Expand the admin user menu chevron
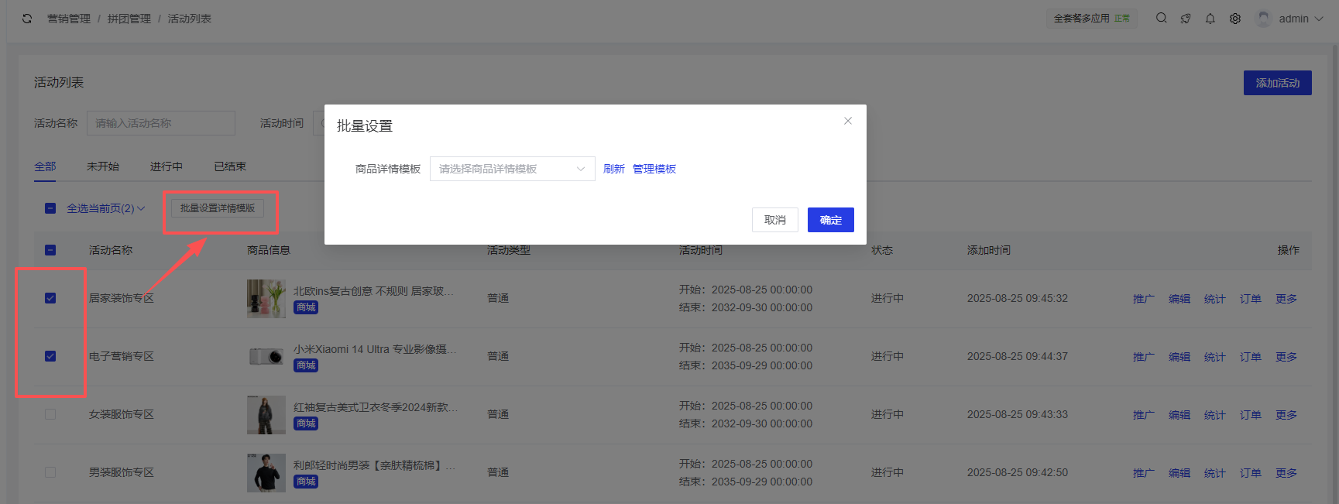Viewport: 1339px width, 504px height. pos(1319,19)
